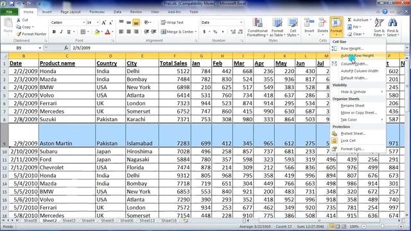Adjust the zoom slider in status bar
This screenshot has height=231, width=411.
pyautogui.click(x=382, y=227)
